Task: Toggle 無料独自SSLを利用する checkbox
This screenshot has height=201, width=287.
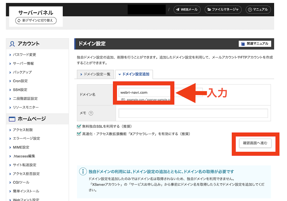Action: point(79,126)
